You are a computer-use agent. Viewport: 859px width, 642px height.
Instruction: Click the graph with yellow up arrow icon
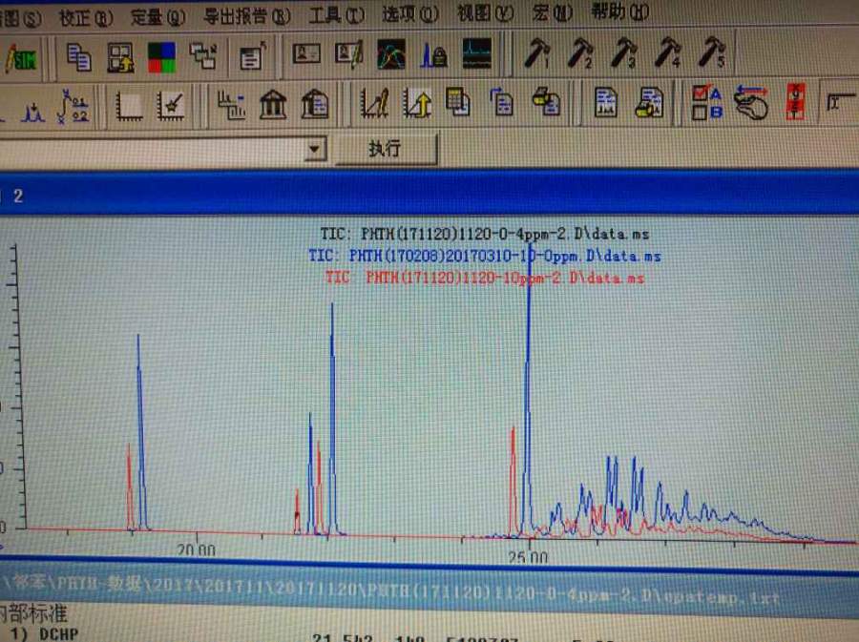[417, 103]
